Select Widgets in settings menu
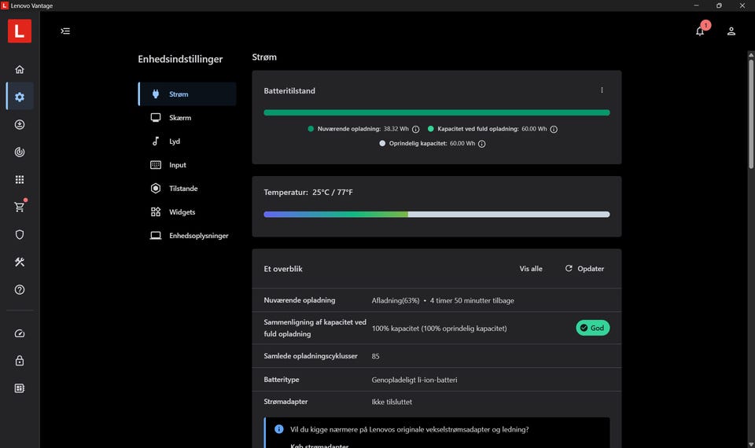 tap(187, 211)
